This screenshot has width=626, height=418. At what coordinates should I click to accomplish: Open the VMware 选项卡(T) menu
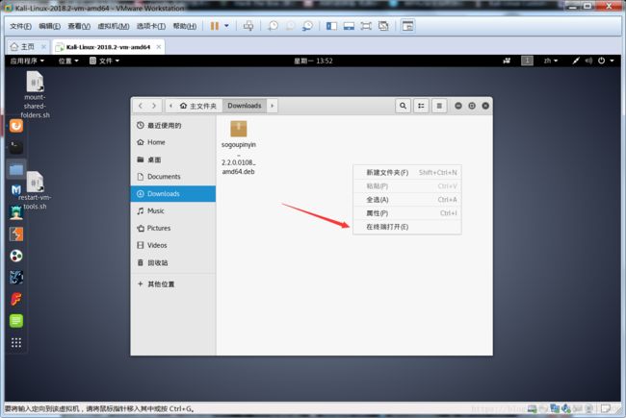coord(151,26)
